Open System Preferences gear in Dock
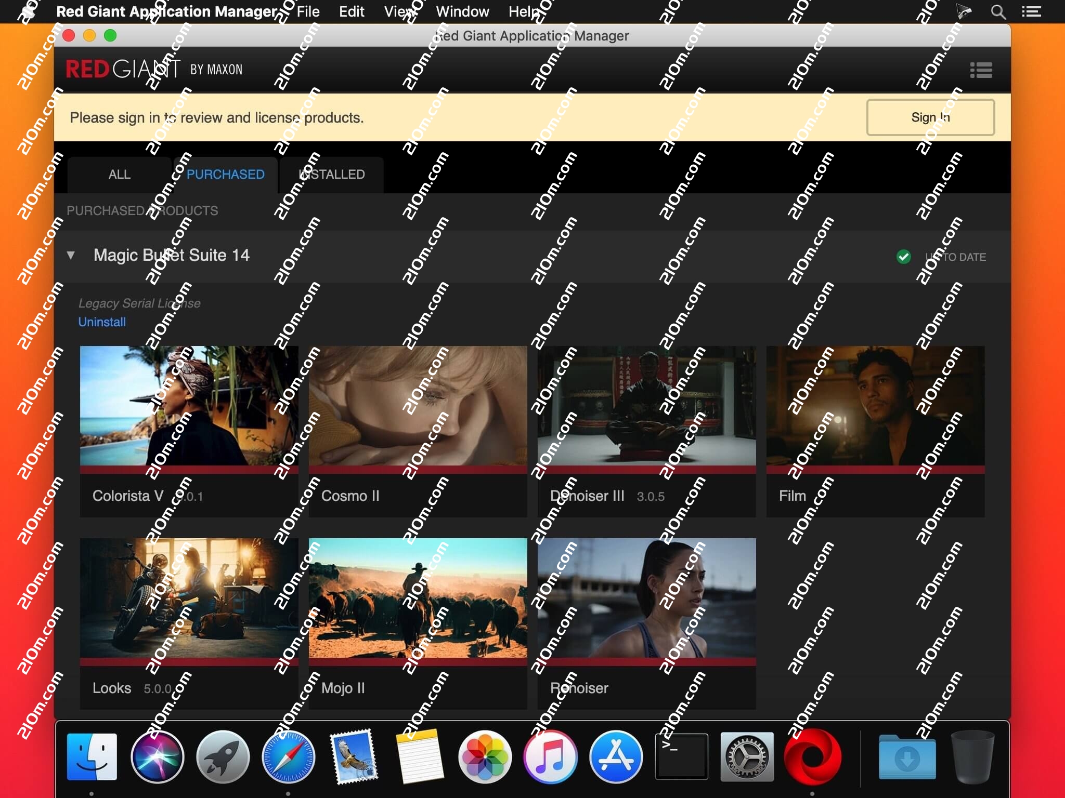 coord(747,756)
